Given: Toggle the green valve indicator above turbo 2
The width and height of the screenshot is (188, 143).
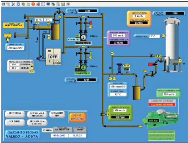Looking at the screenshot, I should pyautogui.click(x=91, y=53).
